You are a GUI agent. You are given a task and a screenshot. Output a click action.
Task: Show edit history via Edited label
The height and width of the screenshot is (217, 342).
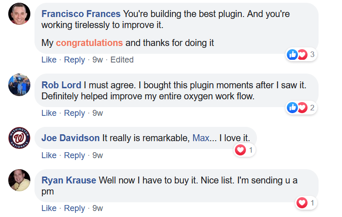click(x=122, y=60)
